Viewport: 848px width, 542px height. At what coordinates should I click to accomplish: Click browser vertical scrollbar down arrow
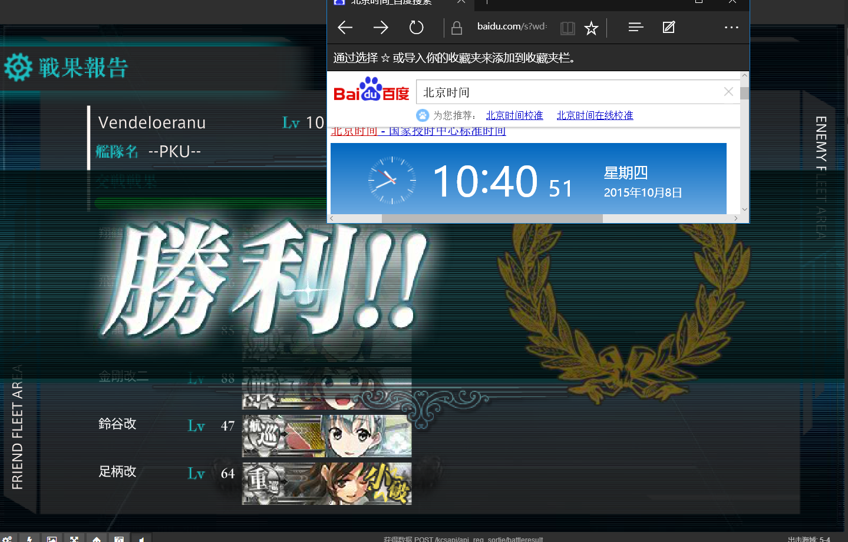tap(745, 210)
